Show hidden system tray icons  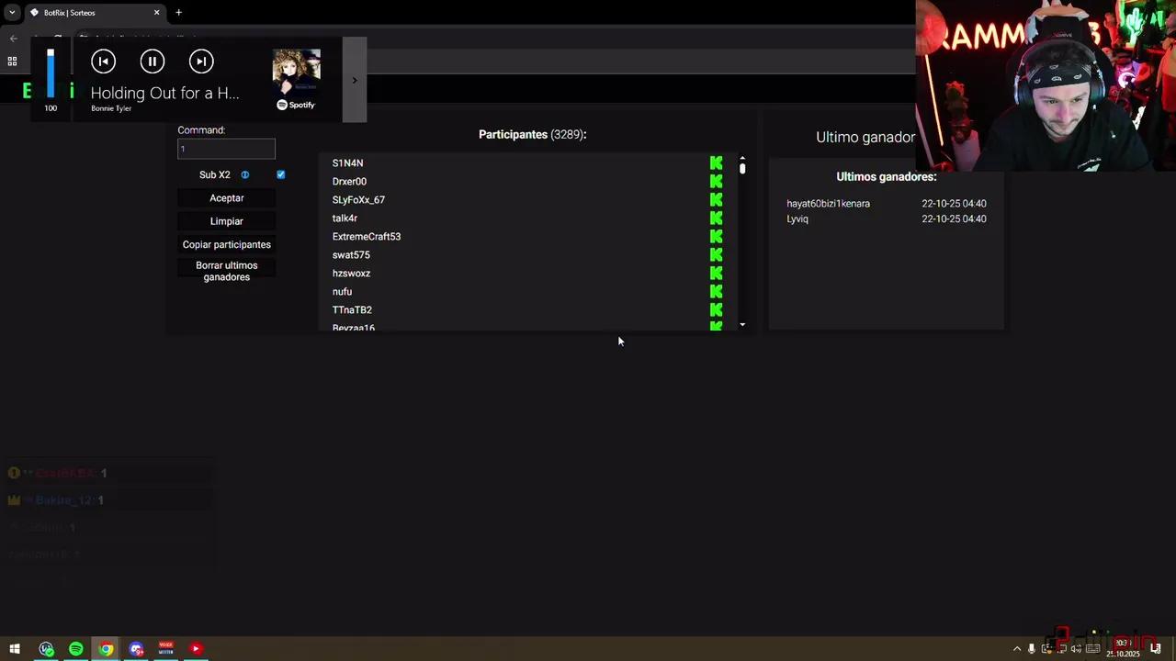(x=1016, y=649)
